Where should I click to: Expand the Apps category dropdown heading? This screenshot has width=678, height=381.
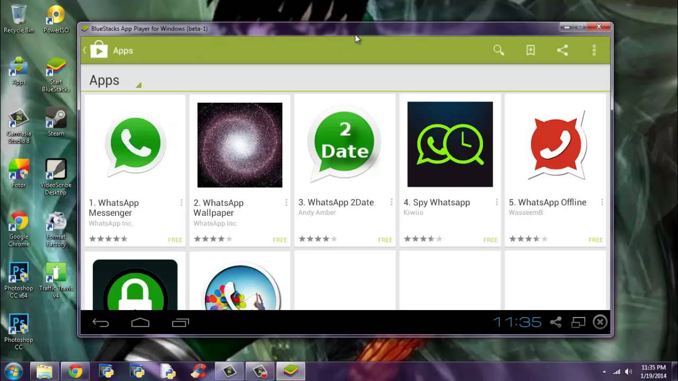(115, 80)
